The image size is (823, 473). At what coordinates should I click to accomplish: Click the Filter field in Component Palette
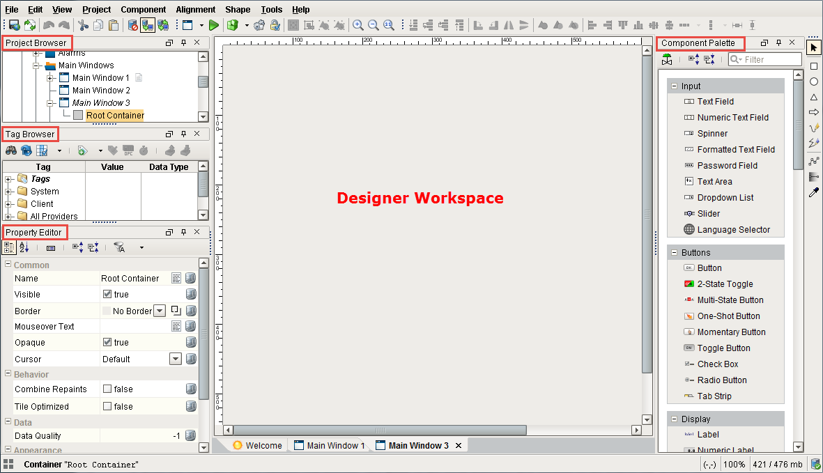pos(765,59)
